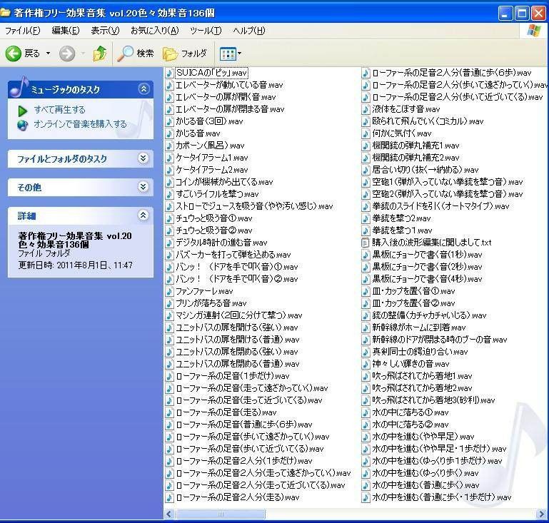
Task: Select file name ローファー系の足音(走る).wav
Action: pos(226,412)
